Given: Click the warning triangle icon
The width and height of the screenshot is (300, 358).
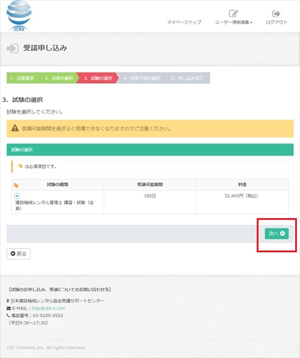Looking at the screenshot, I should (15, 128).
